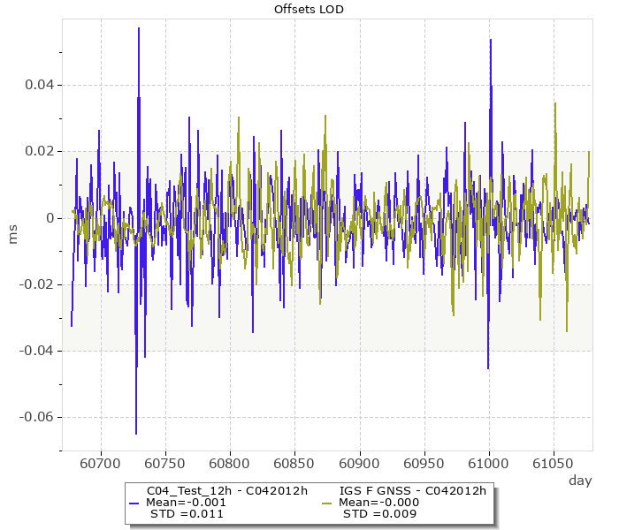Select the 'day' x-axis label
The height and width of the screenshot is (530, 619).
[579, 481]
